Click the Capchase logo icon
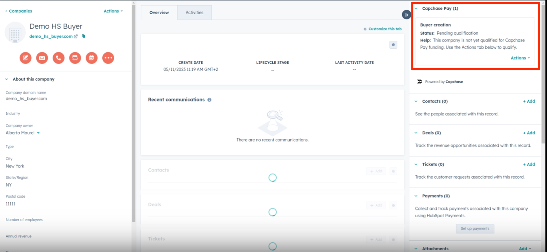The image size is (547, 252). tap(420, 82)
